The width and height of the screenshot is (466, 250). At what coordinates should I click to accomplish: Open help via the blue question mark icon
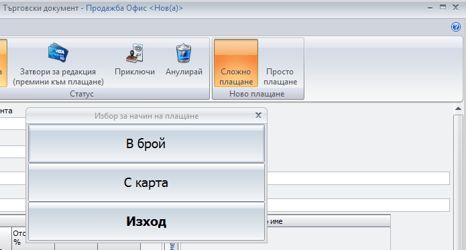click(x=455, y=27)
